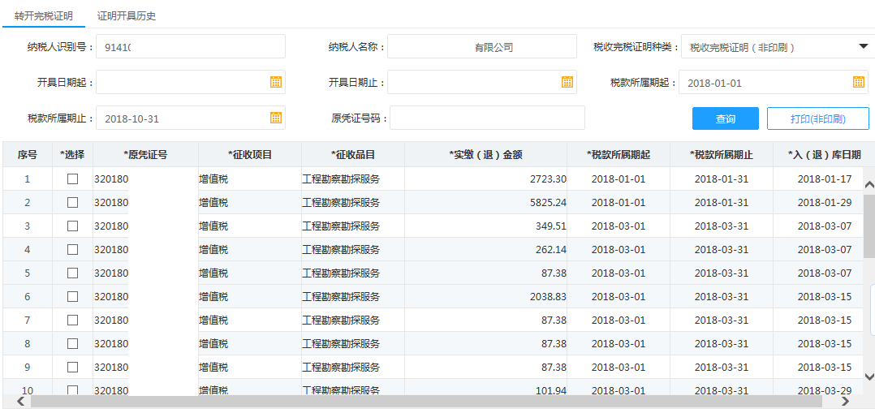Click the 打印(非印刷) button

click(817, 118)
